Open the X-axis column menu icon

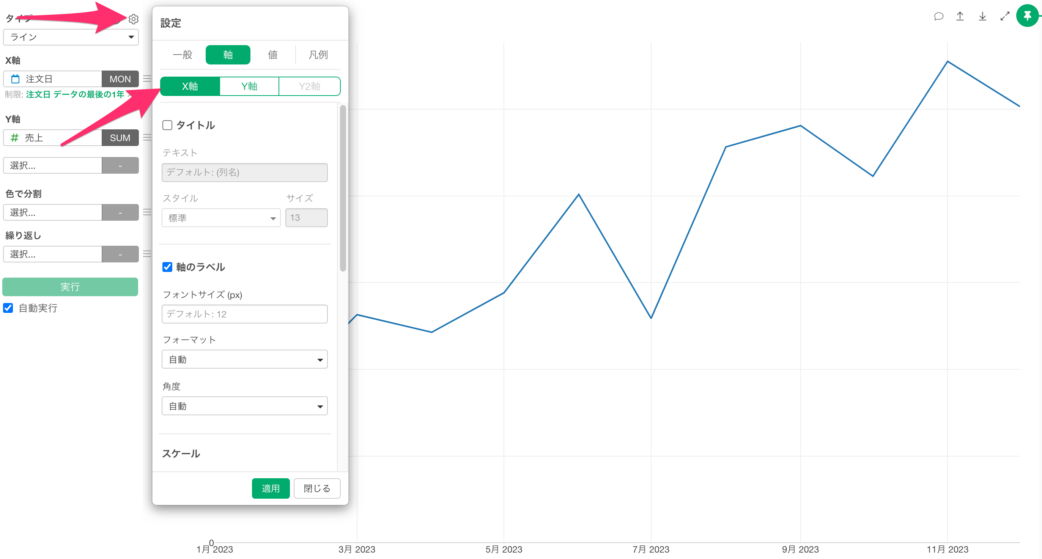coord(147,79)
